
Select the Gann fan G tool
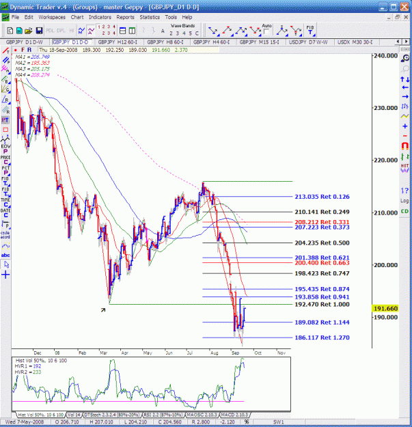(x=5, y=89)
